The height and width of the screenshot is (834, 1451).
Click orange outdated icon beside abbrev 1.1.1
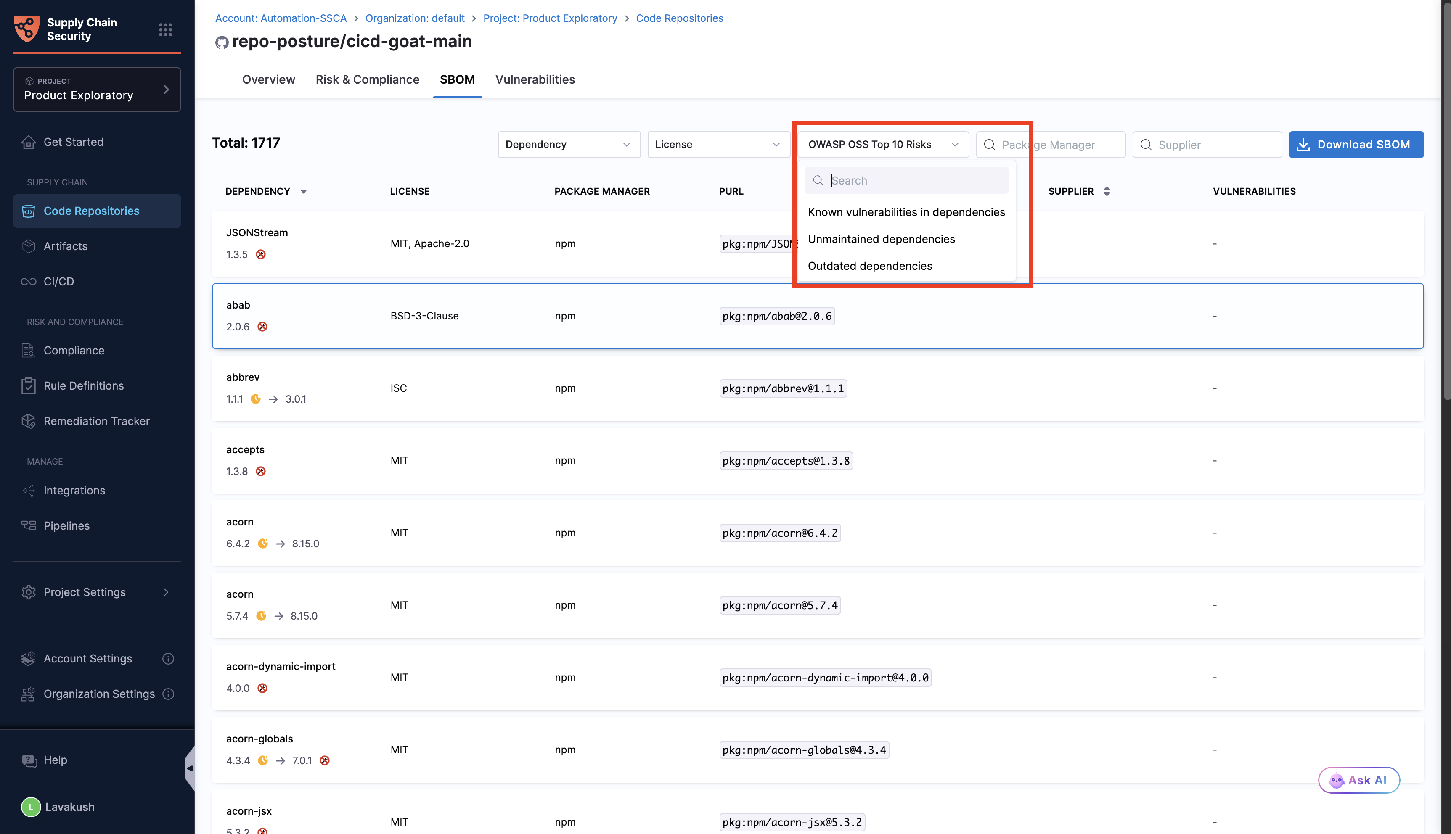coord(256,399)
